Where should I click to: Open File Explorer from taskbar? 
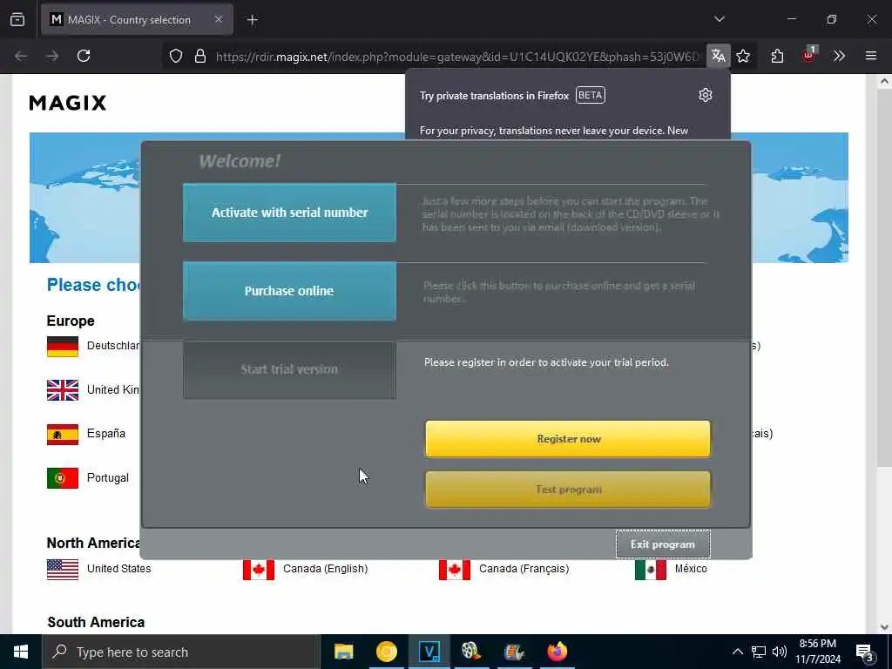click(x=343, y=652)
